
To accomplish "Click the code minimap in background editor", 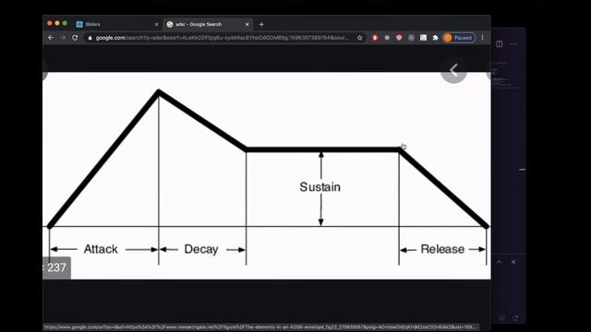I will 505,76.
